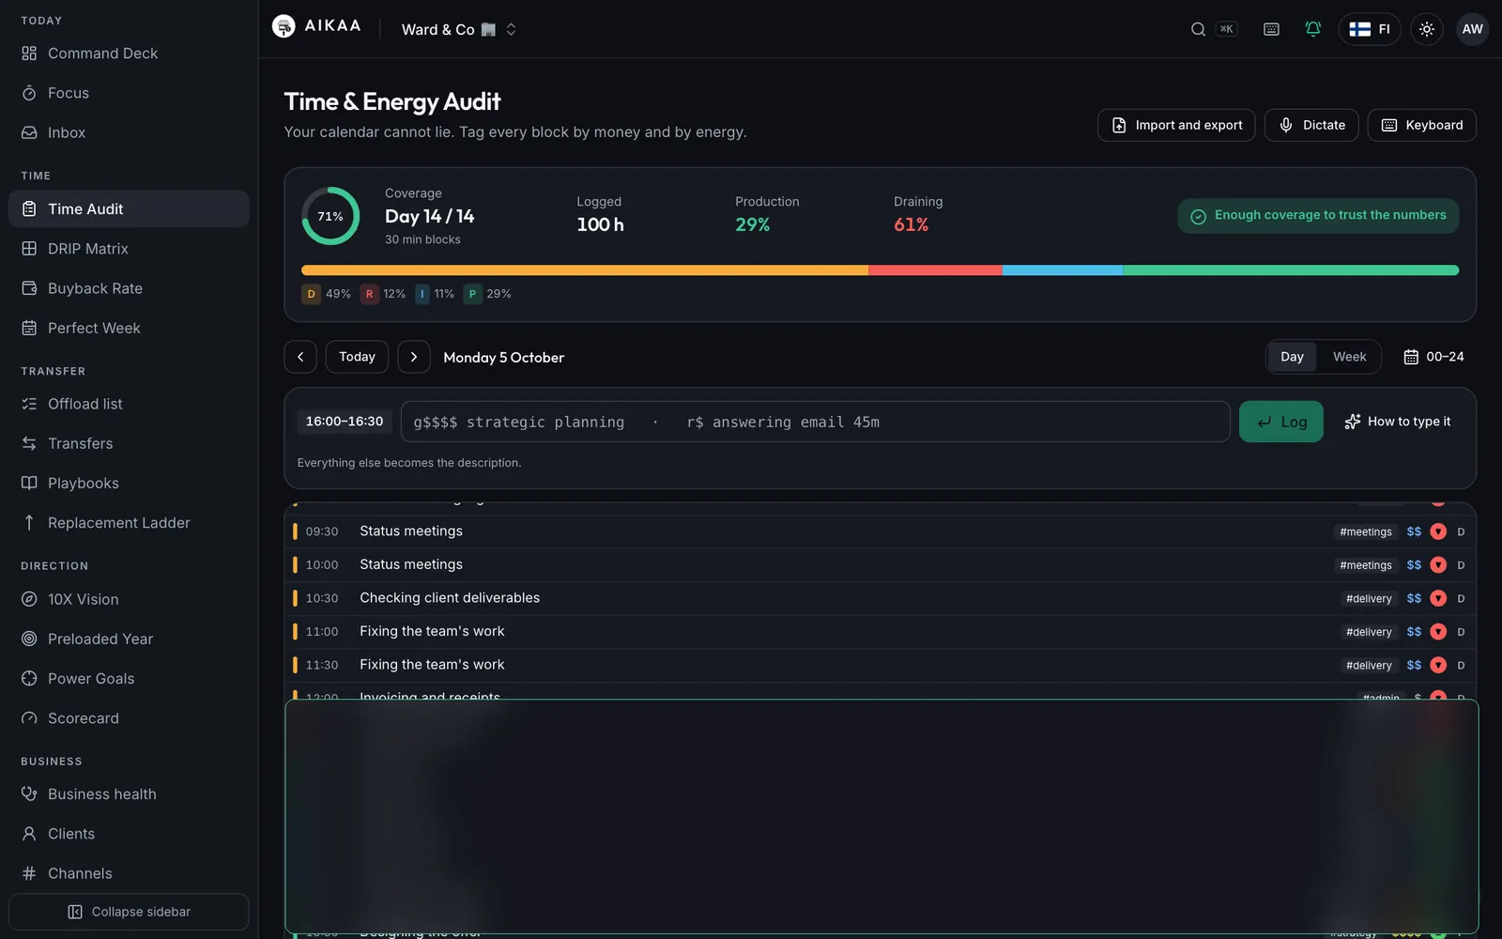Go to previous day chevron

click(x=300, y=357)
